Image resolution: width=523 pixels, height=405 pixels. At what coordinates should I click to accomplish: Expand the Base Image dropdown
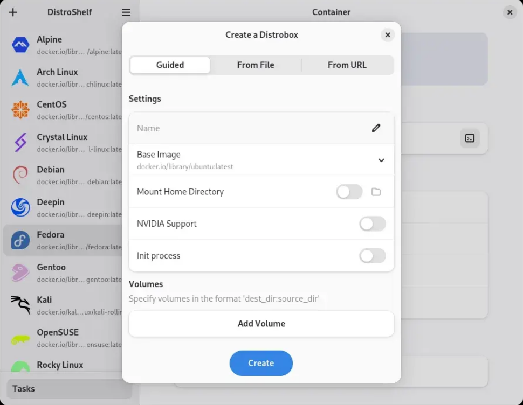pos(381,160)
